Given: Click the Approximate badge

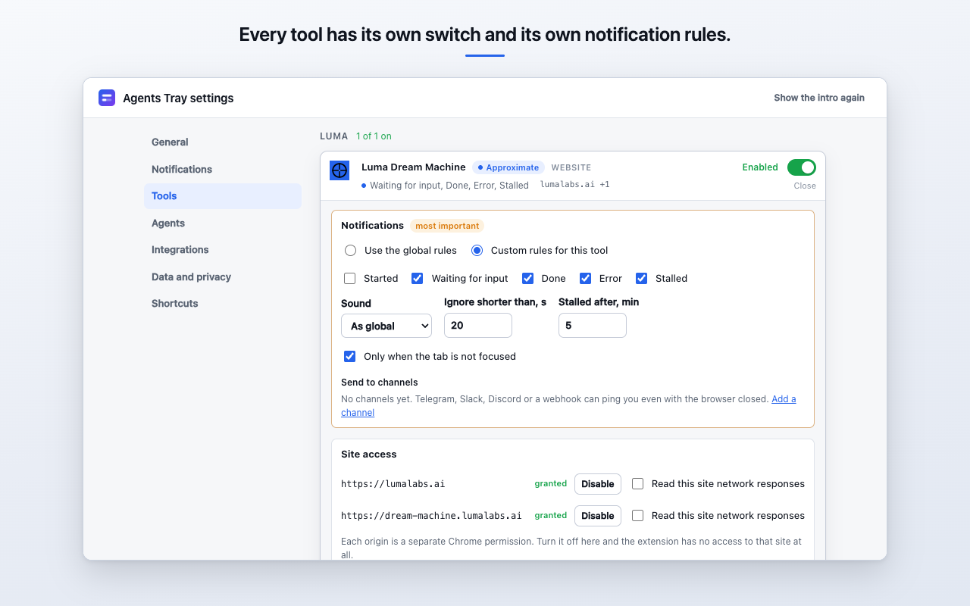Looking at the screenshot, I should (x=508, y=167).
